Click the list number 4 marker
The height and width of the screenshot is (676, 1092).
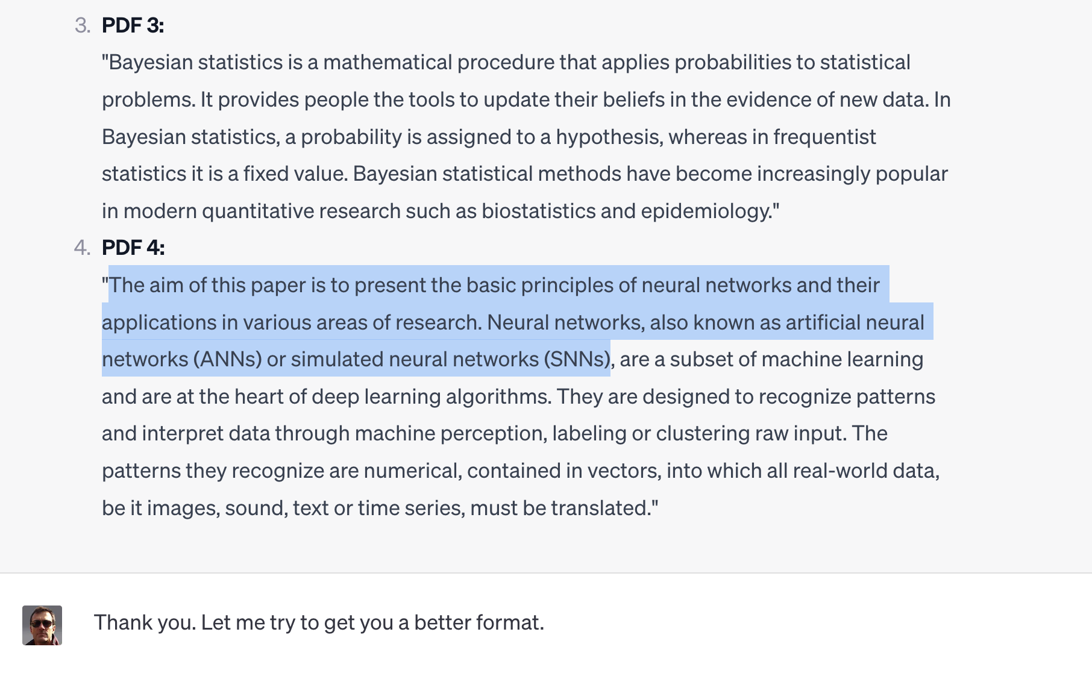click(82, 248)
